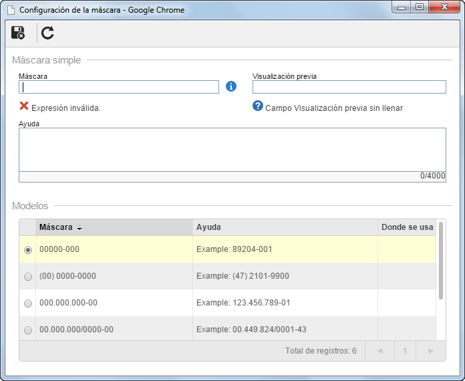This screenshot has width=465, height=381.
Task: Click the page icon in the title bar
Action: tap(11, 10)
